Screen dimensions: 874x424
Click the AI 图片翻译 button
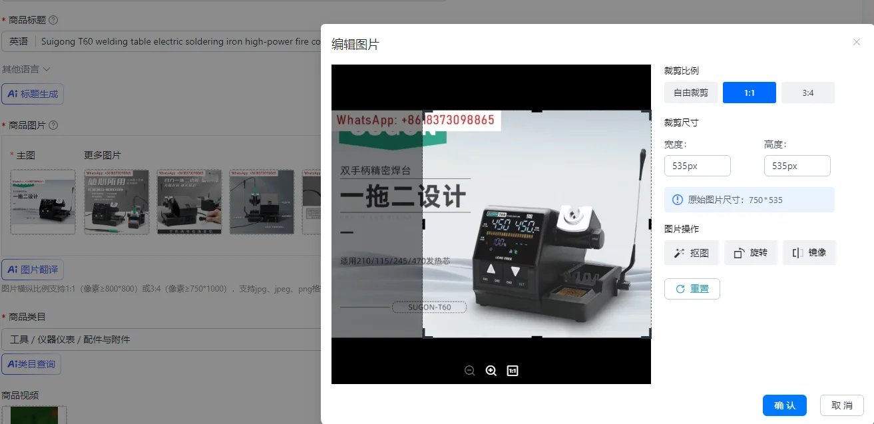[33, 270]
